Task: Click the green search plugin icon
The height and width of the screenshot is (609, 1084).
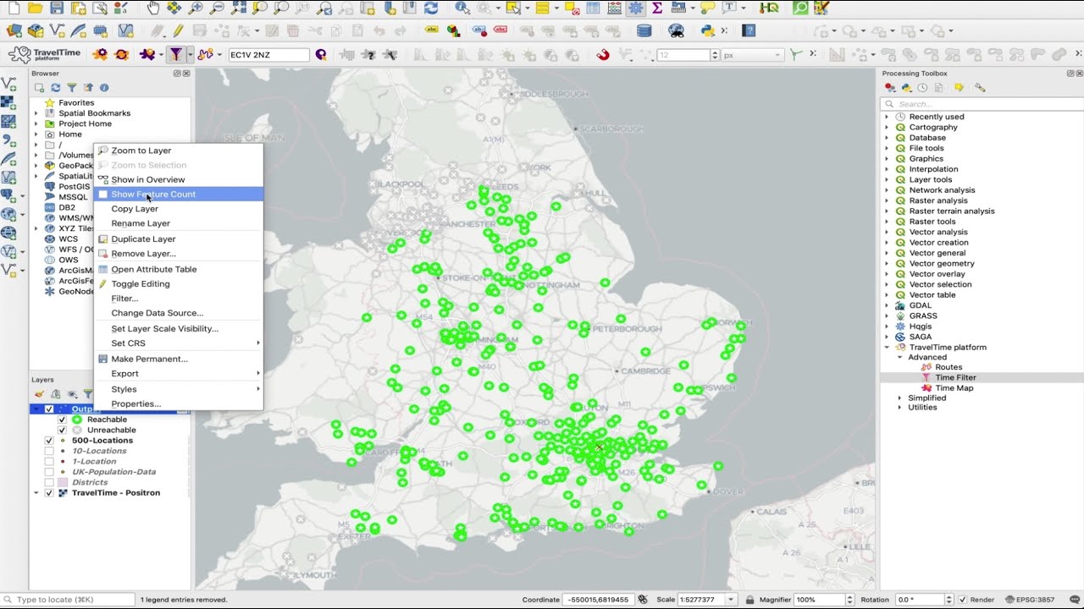Action: [800, 8]
